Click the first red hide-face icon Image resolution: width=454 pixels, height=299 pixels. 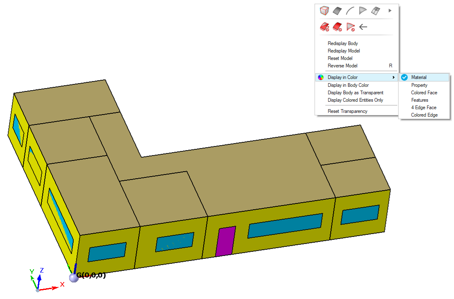pyautogui.click(x=324, y=27)
